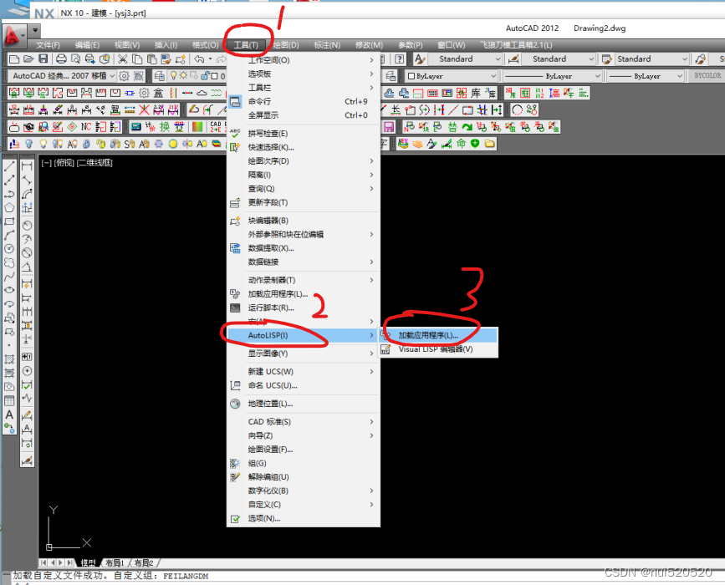725x585 pixels.
Task: Switch to the 布局2 layout tab
Action: point(144,562)
